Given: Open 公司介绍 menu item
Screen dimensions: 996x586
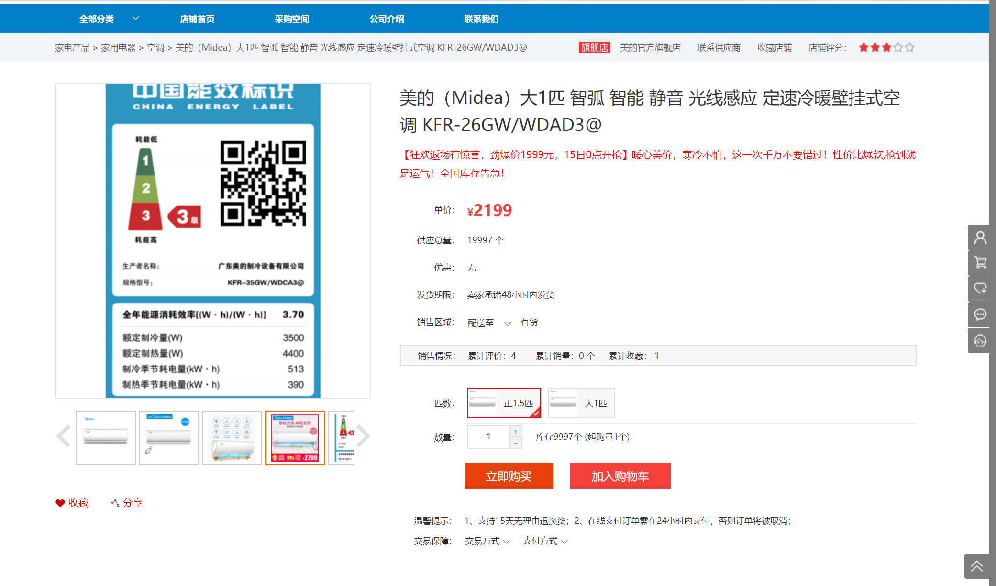Looking at the screenshot, I should pos(387,19).
